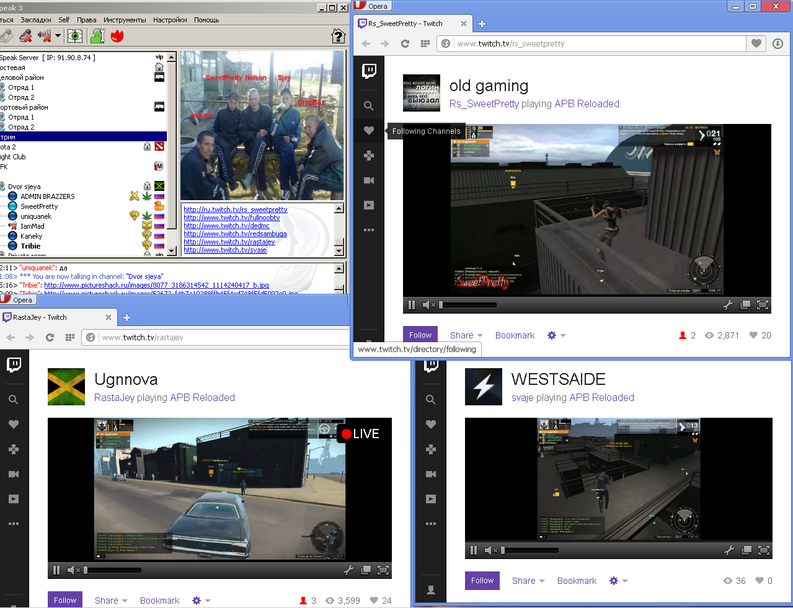Follow the Rs_SweetPretty channel
Screen dimensions: 793x608
(420, 335)
